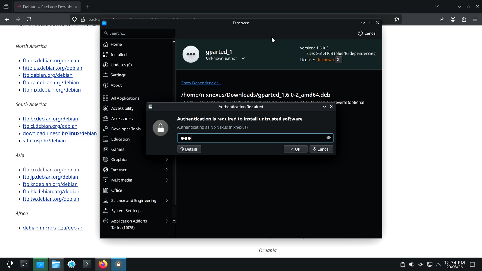The image size is (482, 271).
Task: Click the Discover search field
Action: [138, 33]
